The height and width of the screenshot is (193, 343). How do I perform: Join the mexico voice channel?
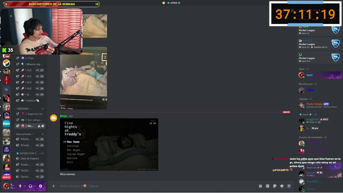tap(30, 101)
